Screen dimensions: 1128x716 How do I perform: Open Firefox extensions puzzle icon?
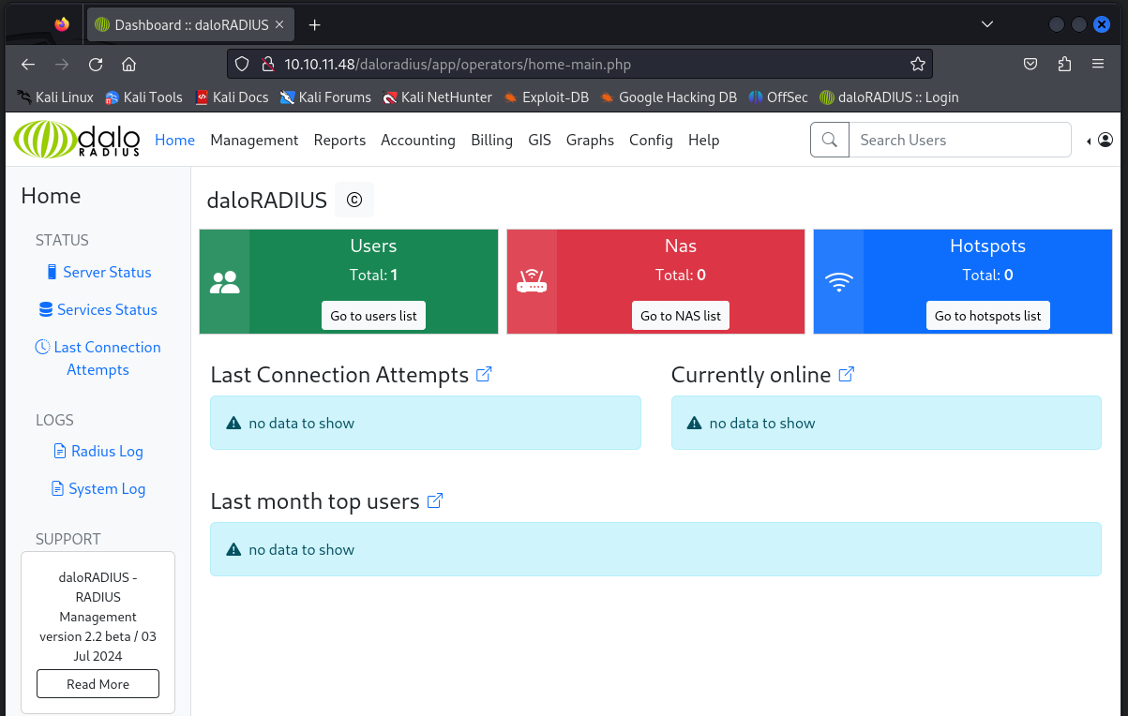point(1064,65)
